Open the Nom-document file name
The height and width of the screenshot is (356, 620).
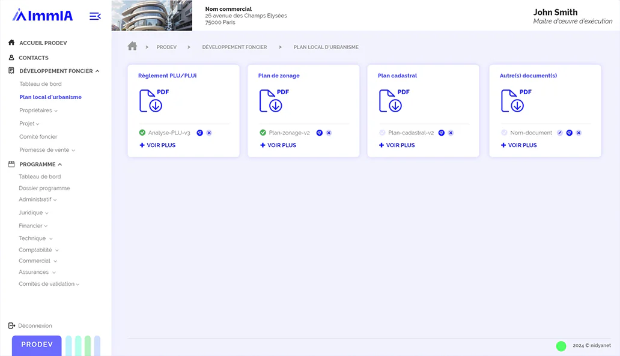531,133
